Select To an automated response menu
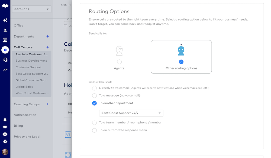The height and width of the screenshot is (158, 271). pyautogui.click(x=94, y=130)
